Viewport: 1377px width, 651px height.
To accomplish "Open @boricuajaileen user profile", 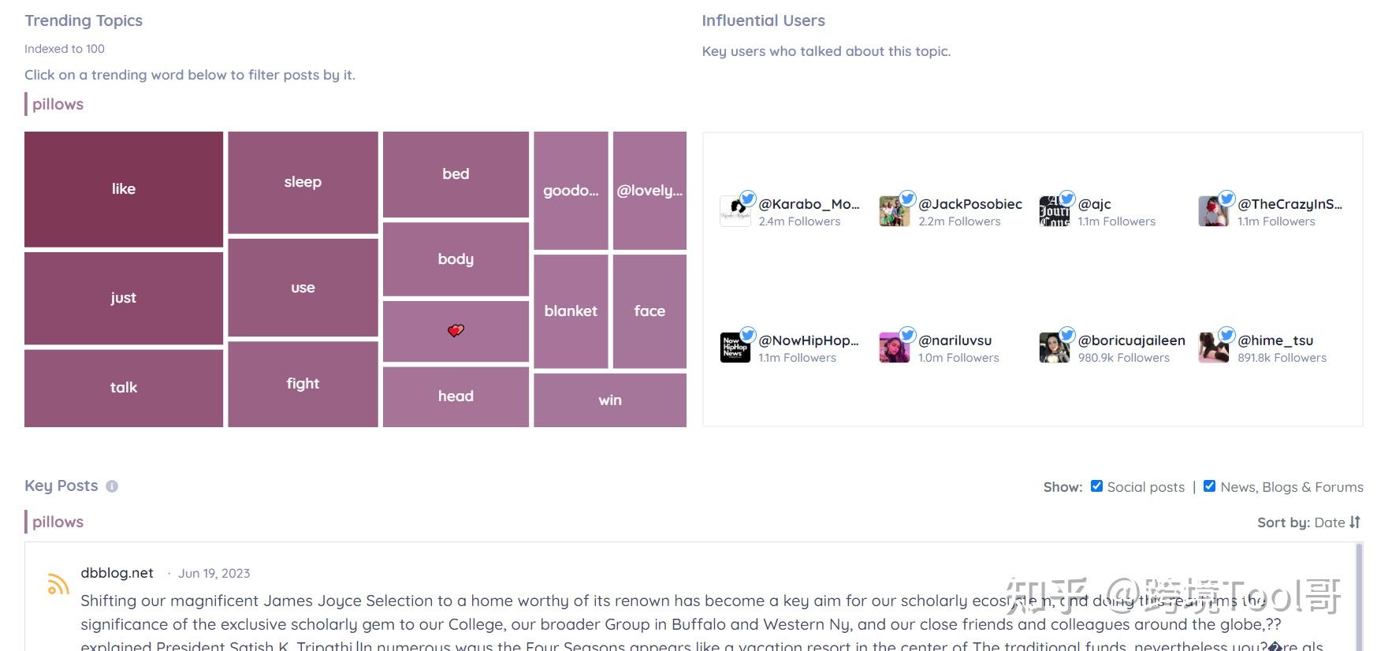I will [1131, 340].
